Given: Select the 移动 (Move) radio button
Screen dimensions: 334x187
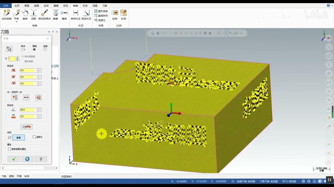Looking at the screenshot, I should 23,49.
